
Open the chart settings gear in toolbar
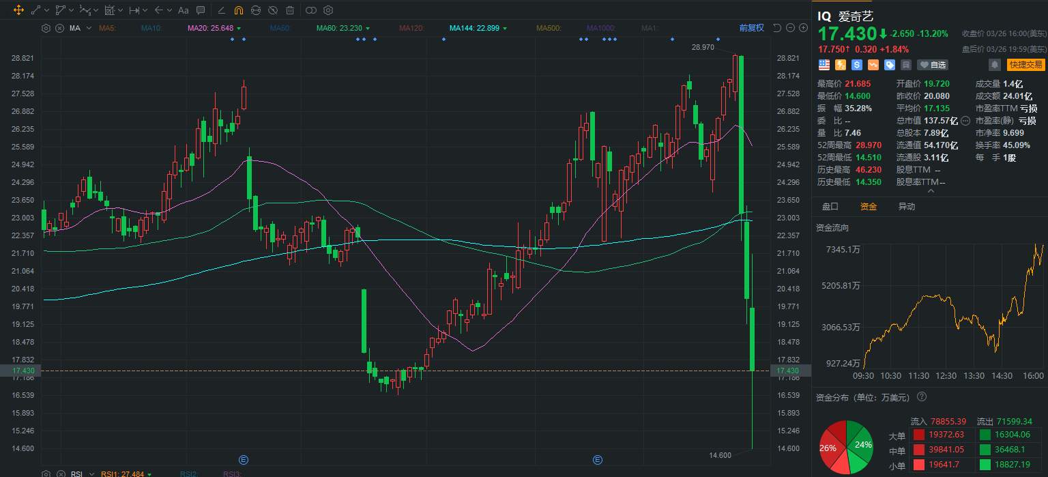coord(327,10)
